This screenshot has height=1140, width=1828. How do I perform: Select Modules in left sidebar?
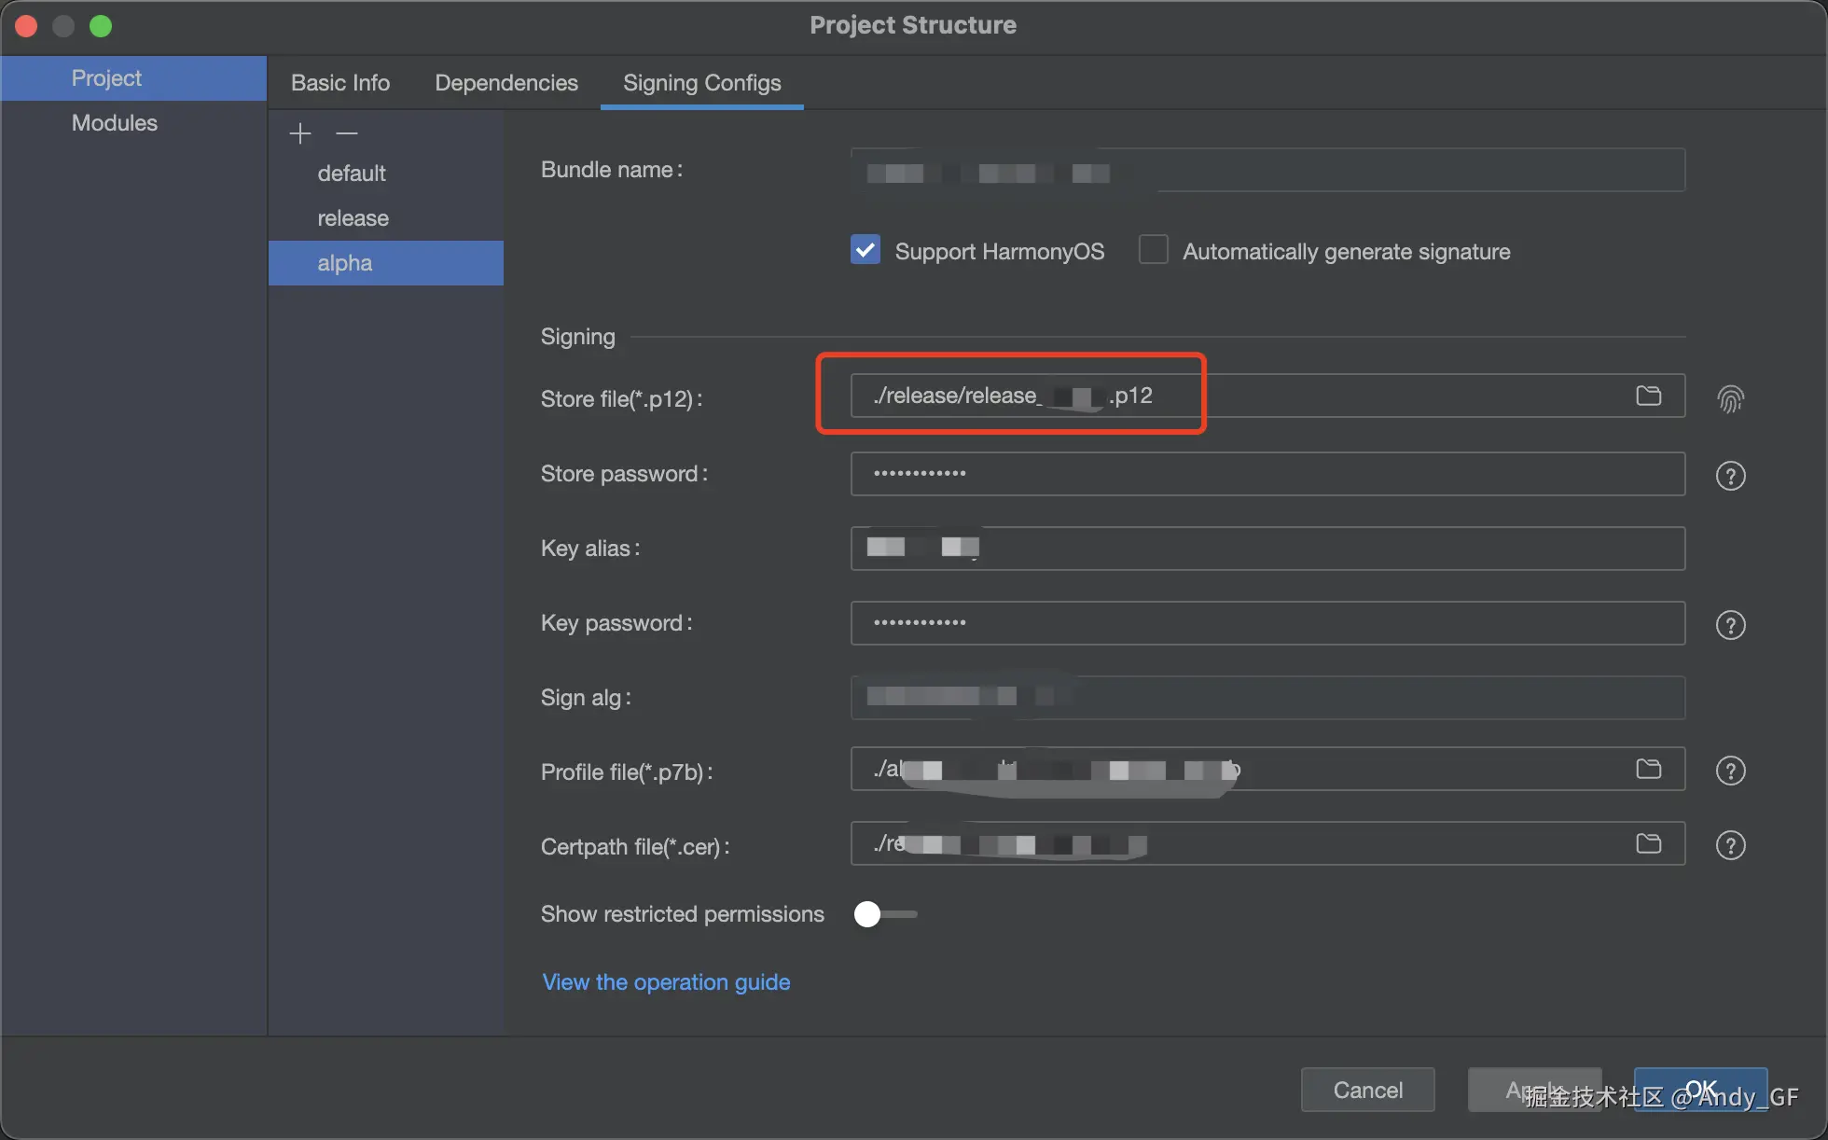115,123
